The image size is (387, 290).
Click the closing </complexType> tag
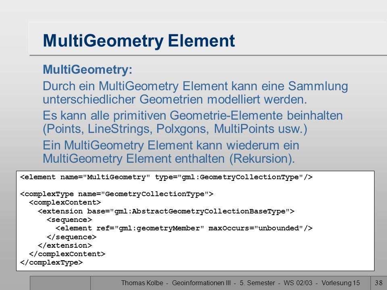pos(51,262)
